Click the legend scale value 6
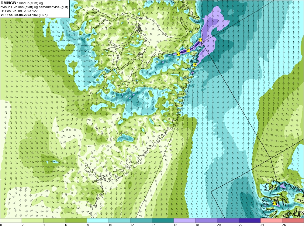304x227 pixels. (x=66, y=225)
